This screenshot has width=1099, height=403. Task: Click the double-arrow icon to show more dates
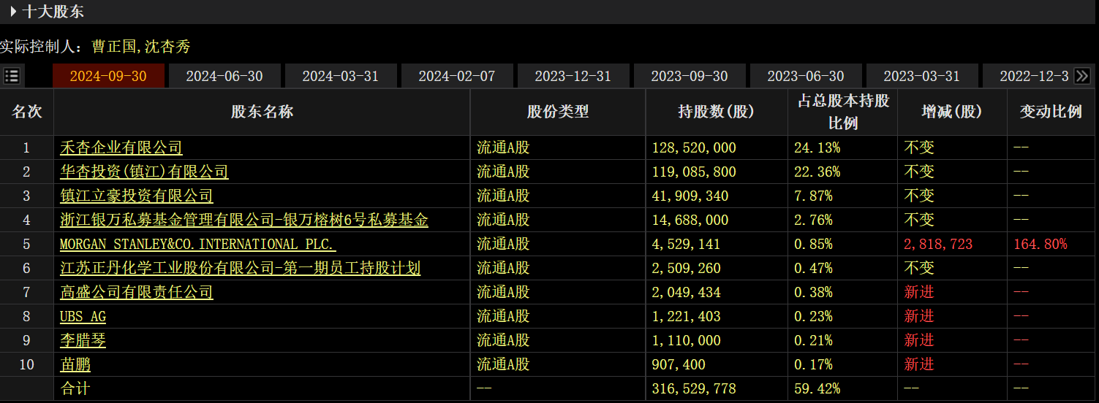click(1083, 76)
